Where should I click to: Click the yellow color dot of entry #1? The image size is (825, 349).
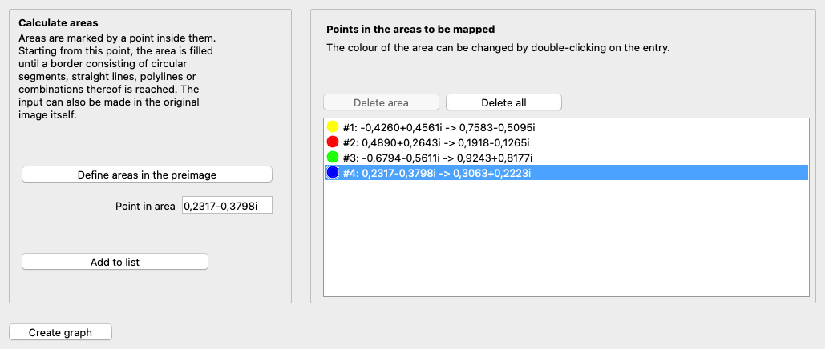coord(334,127)
